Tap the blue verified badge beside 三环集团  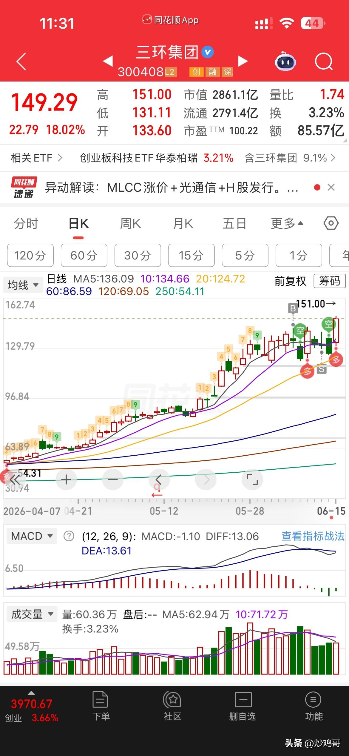tap(208, 52)
